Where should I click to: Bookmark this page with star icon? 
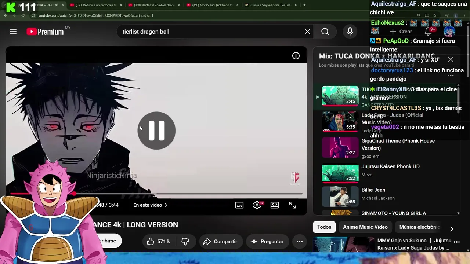pyautogui.click(x=435, y=15)
